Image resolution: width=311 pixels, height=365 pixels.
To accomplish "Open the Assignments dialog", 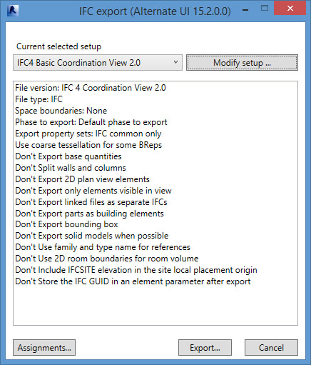I will pos(44,348).
